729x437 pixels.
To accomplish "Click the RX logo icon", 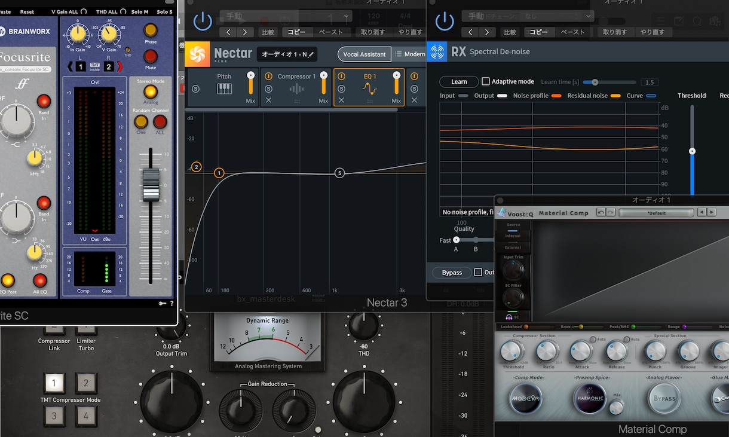I will (x=437, y=51).
